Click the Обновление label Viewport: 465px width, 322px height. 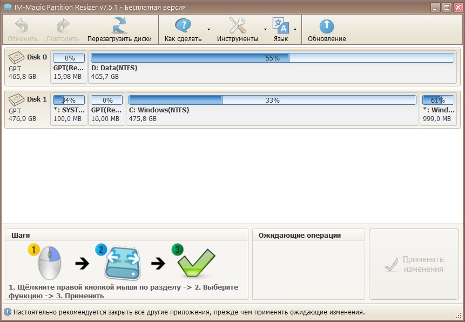tap(327, 38)
